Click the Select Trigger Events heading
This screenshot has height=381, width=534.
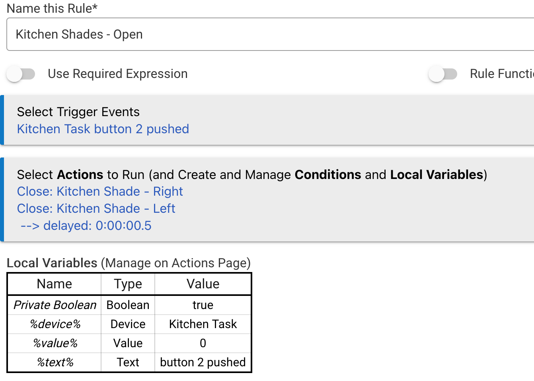[x=78, y=112]
